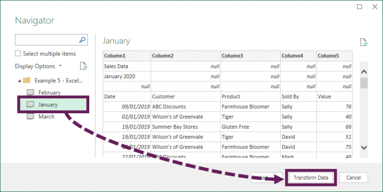
Task: Refresh the January preview pane
Action: [x=364, y=42]
